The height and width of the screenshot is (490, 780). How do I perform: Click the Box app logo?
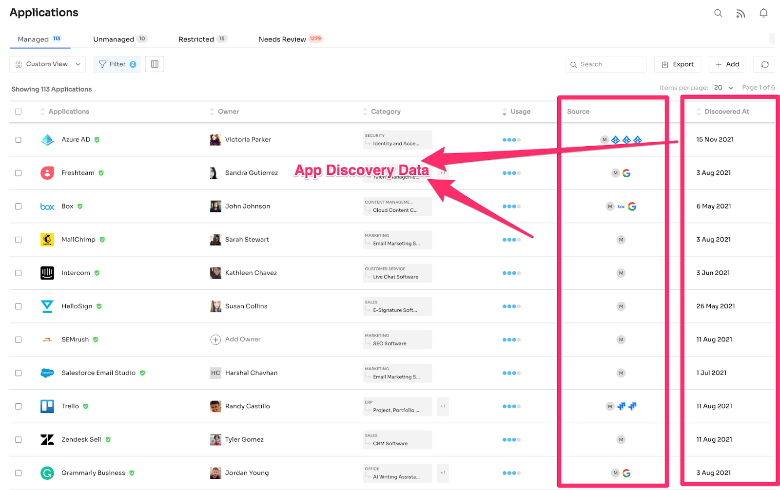47,207
